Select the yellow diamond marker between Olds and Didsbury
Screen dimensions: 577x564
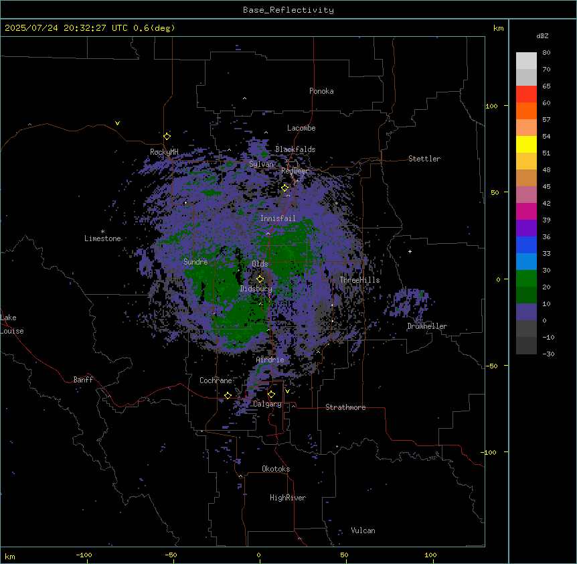pos(260,279)
